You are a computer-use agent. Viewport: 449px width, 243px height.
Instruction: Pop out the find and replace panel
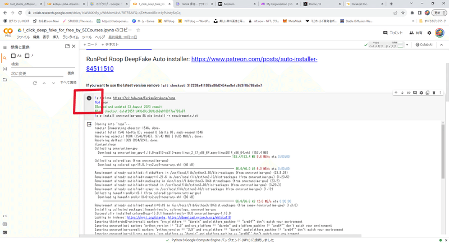67,47
